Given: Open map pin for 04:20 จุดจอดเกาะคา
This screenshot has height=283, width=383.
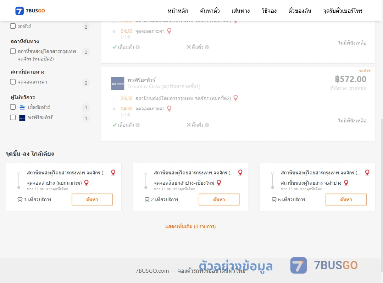Looking at the screenshot, I should coord(169,31).
